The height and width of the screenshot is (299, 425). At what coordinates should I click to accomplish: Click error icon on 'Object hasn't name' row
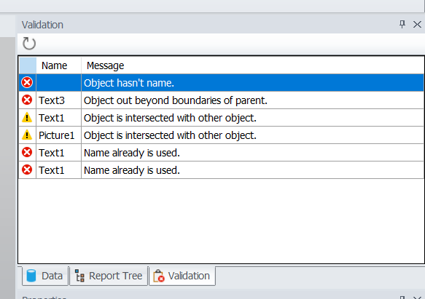[27, 82]
